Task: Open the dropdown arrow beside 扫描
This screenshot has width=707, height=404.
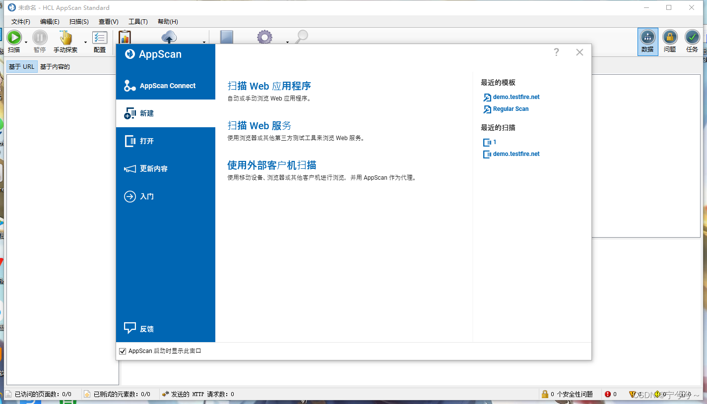Action: 25,42
